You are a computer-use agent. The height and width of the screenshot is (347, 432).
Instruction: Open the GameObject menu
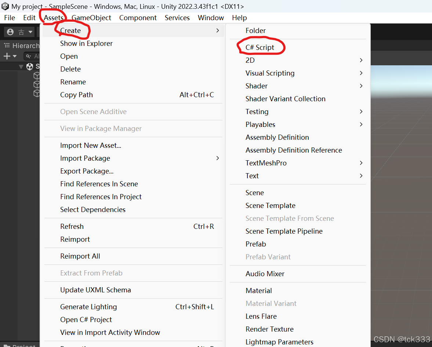point(91,18)
